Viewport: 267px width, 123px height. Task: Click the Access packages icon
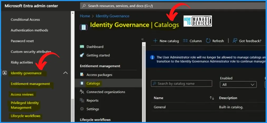pos(82,74)
